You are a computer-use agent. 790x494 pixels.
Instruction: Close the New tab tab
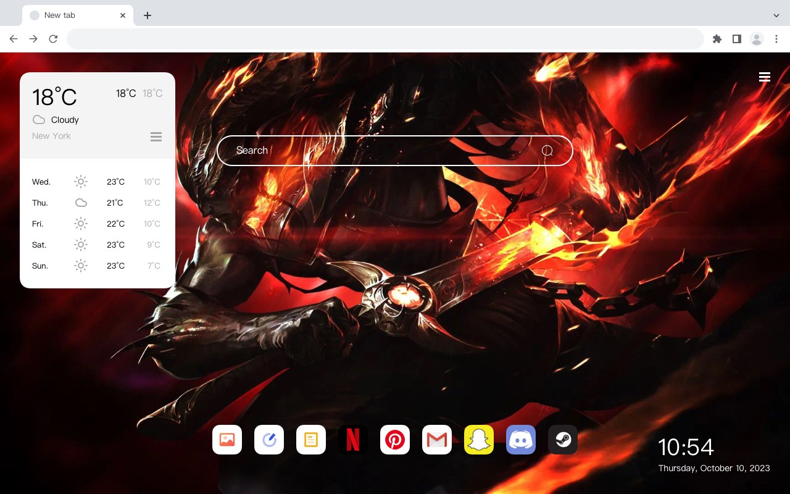coord(123,15)
